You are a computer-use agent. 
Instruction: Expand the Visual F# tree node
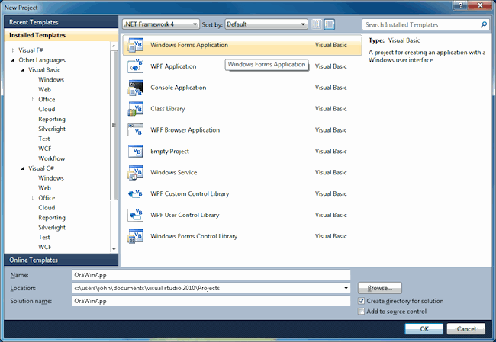pyautogui.click(x=13, y=50)
